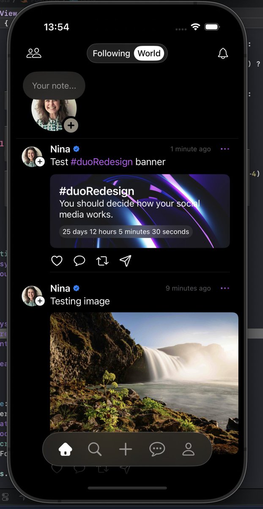Tap verified badge on Testing image post
The height and width of the screenshot is (509, 263).
pos(77,288)
